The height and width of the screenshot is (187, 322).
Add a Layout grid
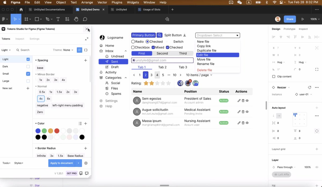click(x=317, y=149)
